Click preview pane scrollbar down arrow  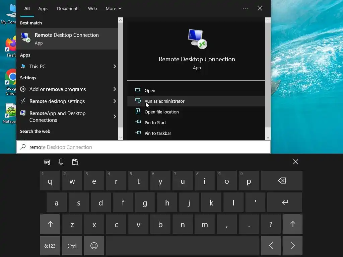[x=268, y=138]
